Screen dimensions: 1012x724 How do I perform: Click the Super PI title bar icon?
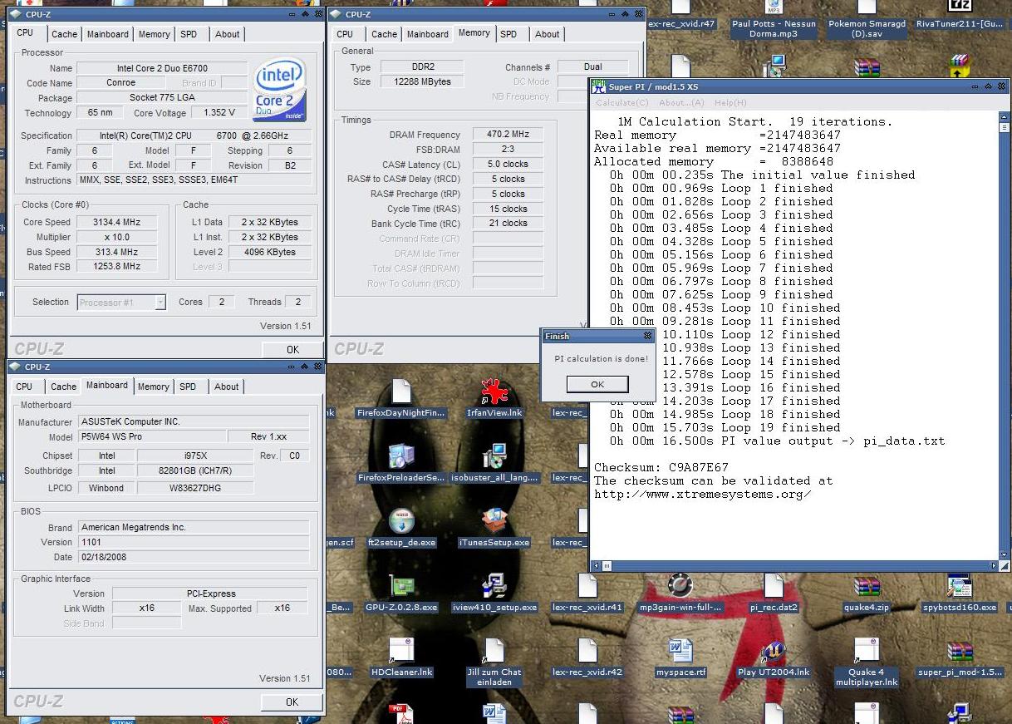pos(599,86)
